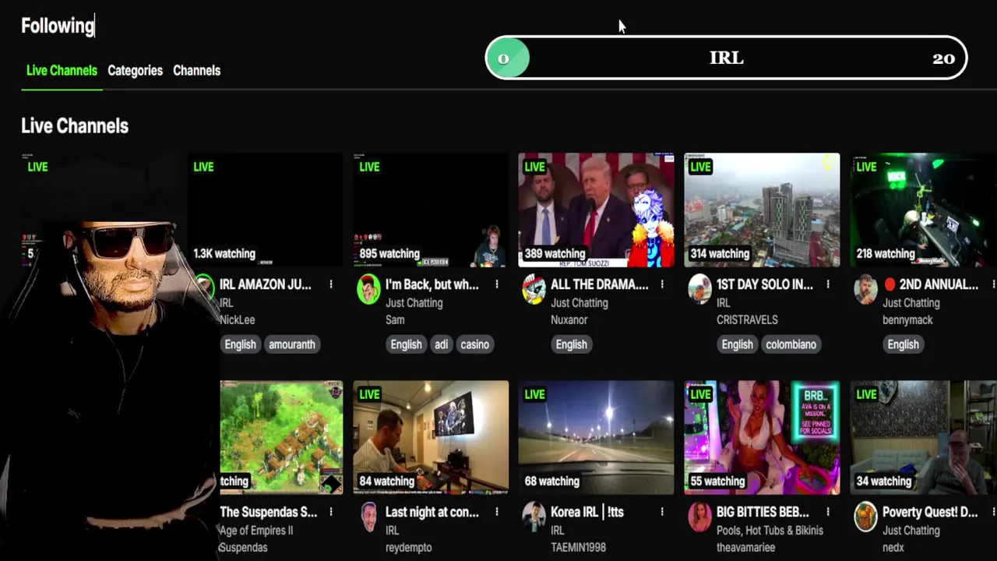This screenshot has height=561, width=997.
Task: Click Nuxanor's channel avatar icon
Action: [534, 289]
